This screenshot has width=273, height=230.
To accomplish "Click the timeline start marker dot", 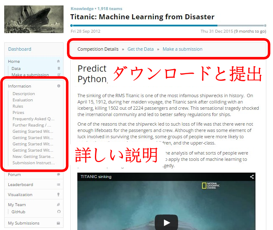I will [71, 26].
